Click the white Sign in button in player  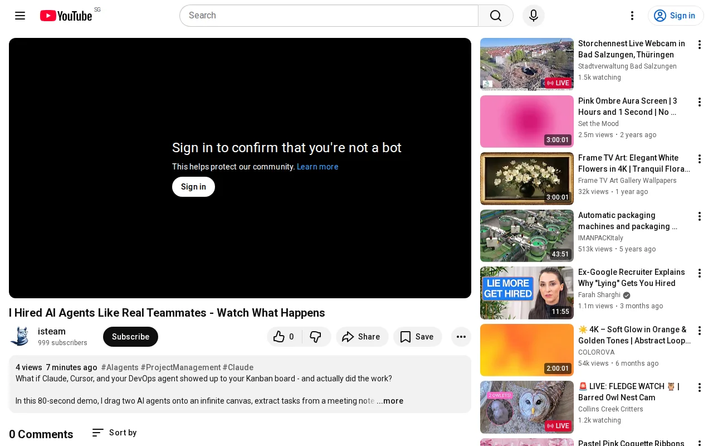click(193, 187)
